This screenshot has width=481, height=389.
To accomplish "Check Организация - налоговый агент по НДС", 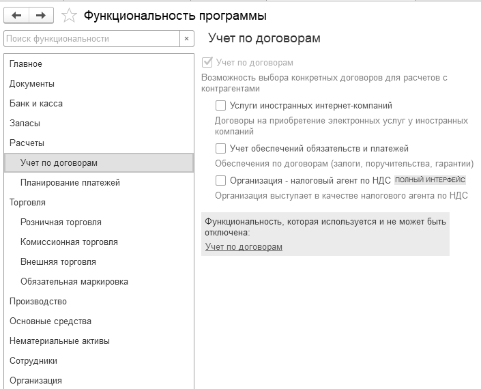I will pyautogui.click(x=220, y=181).
